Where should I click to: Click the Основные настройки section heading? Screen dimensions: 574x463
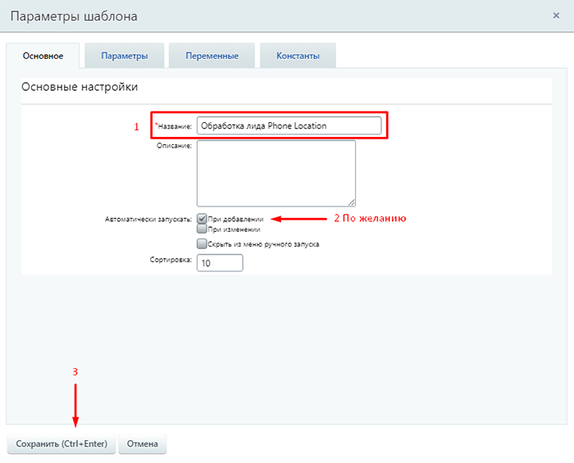(79, 86)
